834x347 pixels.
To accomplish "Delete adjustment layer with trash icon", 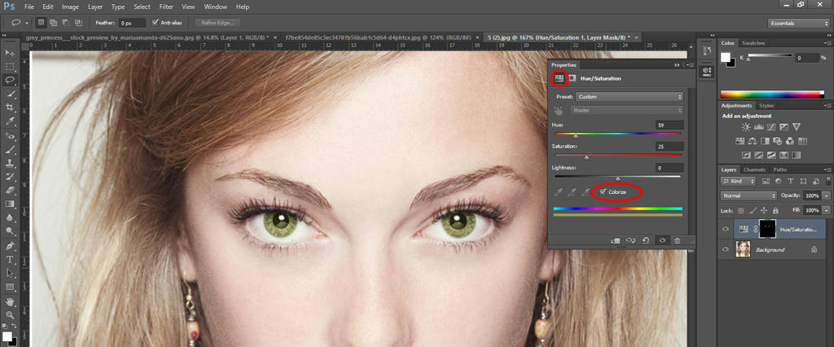I will point(677,240).
